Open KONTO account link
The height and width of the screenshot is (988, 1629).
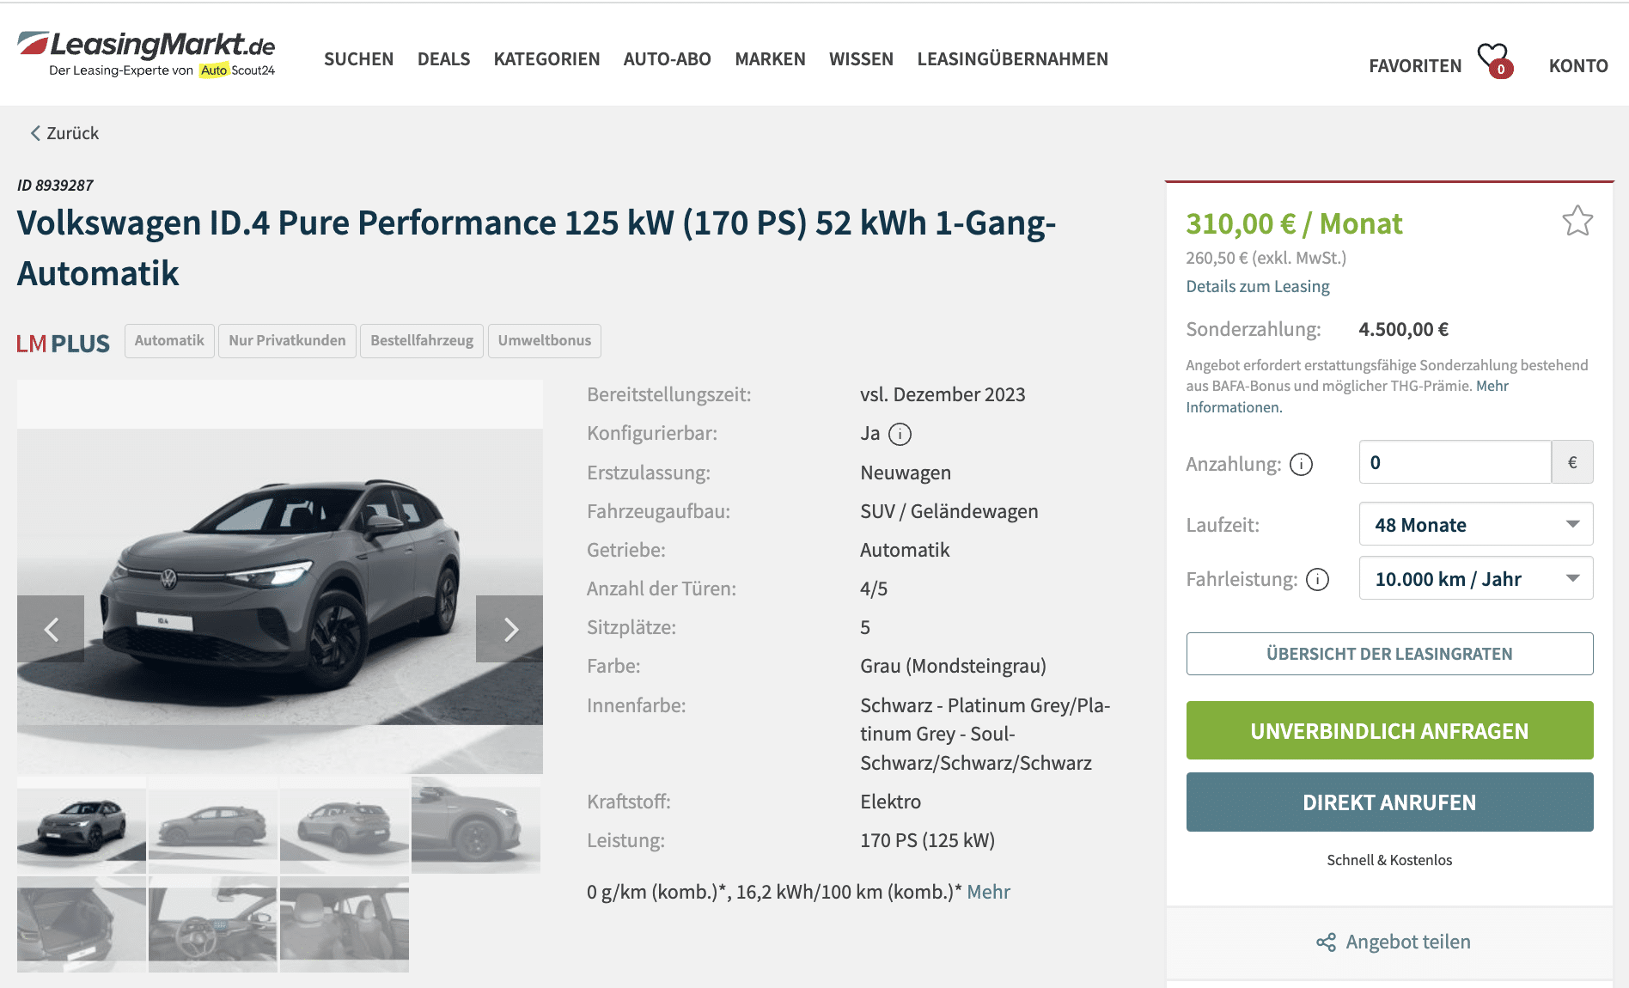pos(1578,66)
